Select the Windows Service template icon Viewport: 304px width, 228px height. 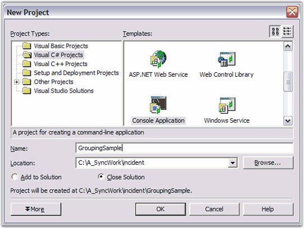coord(227,105)
